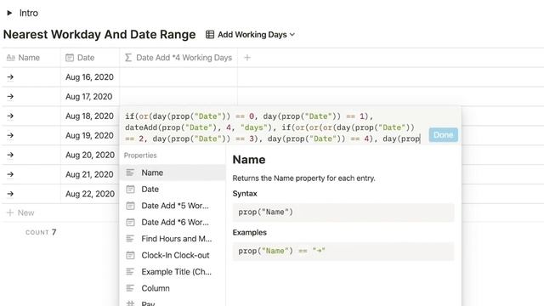Add a New row to the table
544x306 pixels.
(20, 212)
